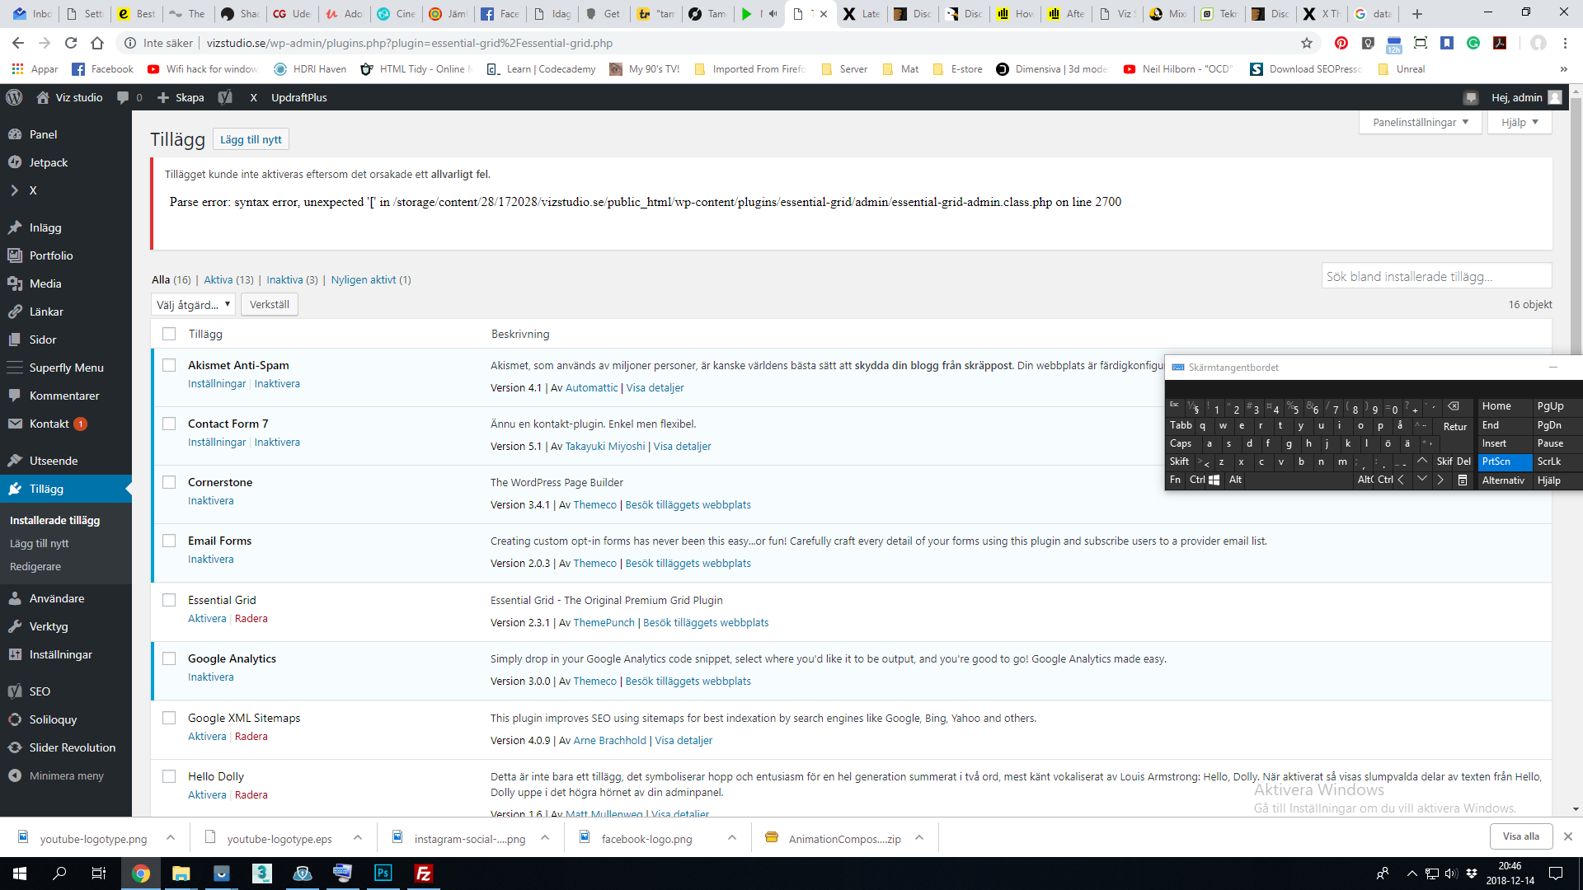Open Contact Form 7 Inställningar link

(217, 443)
